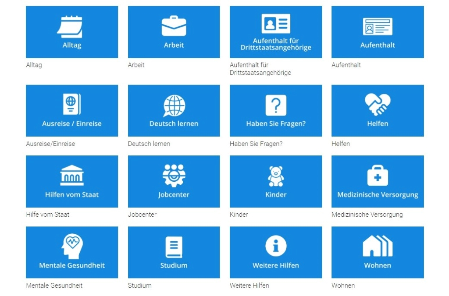Click the handshake heart icon for Helfen
449x296 pixels.
point(378,105)
